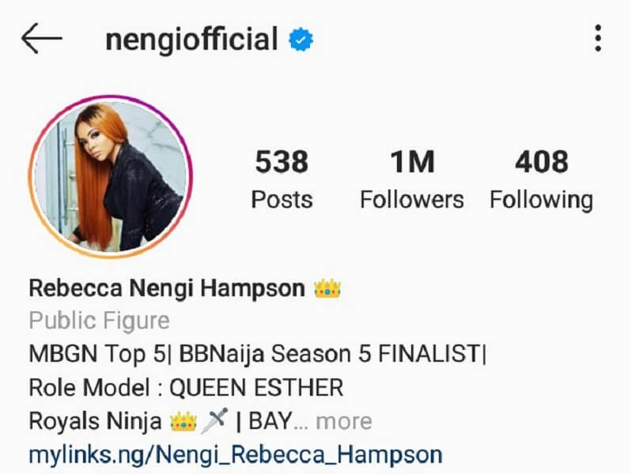This screenshot has width=631, height=474.
Task: Open the 1M Followers list
Action: point(412,179)
